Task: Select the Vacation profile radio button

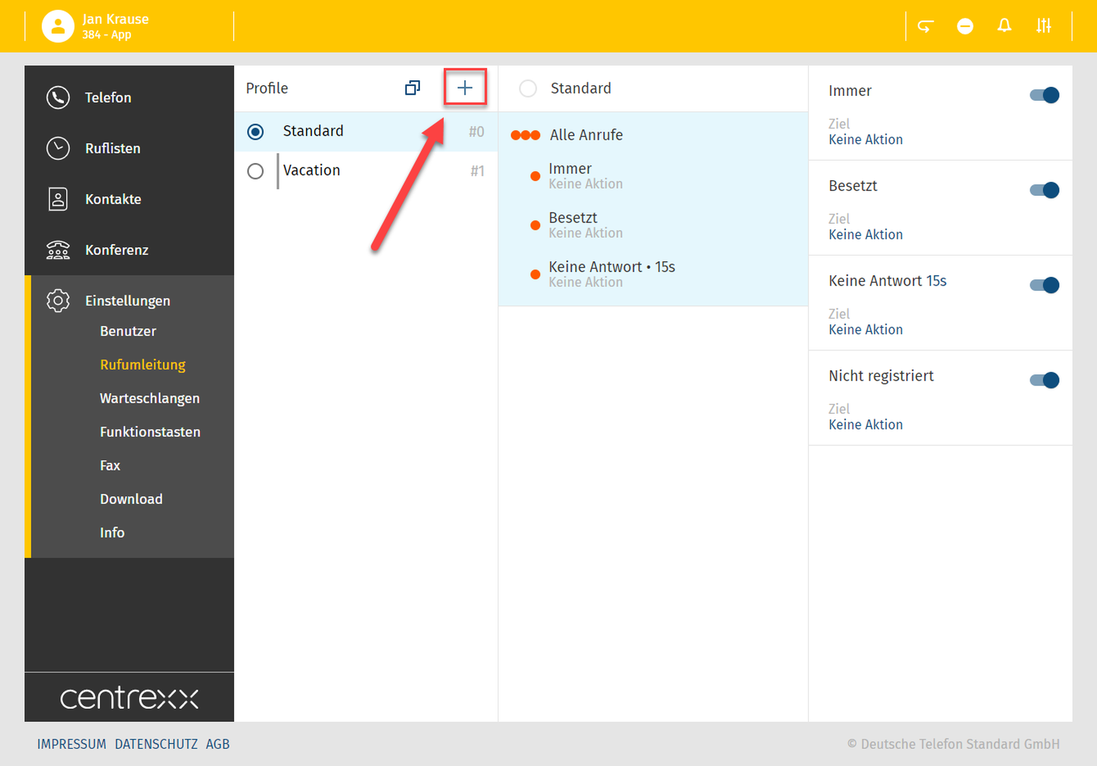Action: 256,171
